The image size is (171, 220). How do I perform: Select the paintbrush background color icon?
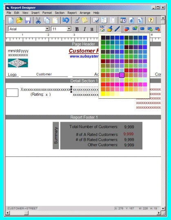110,29
